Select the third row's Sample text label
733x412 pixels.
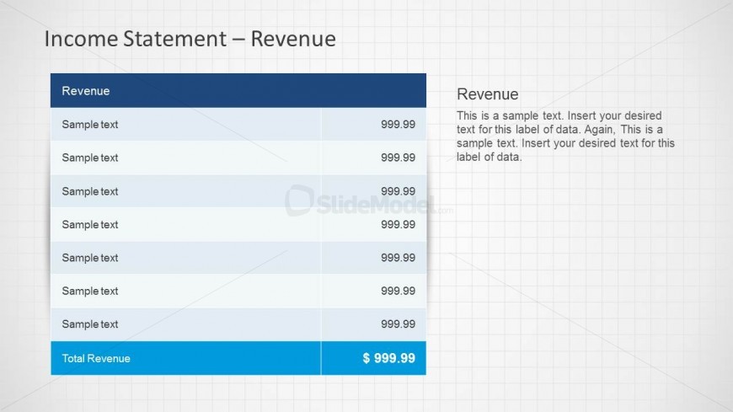pyautogui.click(x=90, y=191)
